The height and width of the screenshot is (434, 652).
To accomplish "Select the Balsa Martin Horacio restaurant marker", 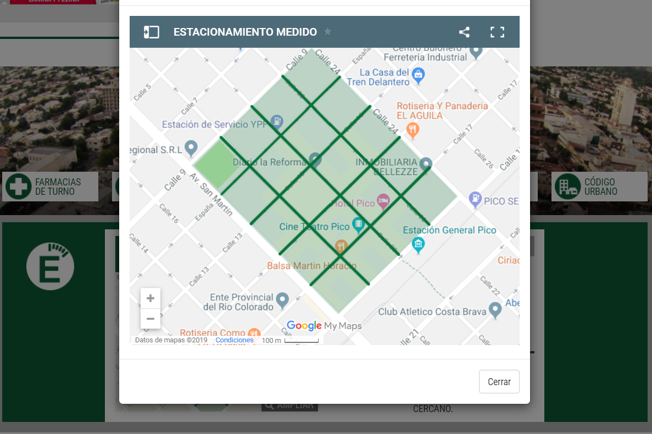I will click(x=341, y=247).
